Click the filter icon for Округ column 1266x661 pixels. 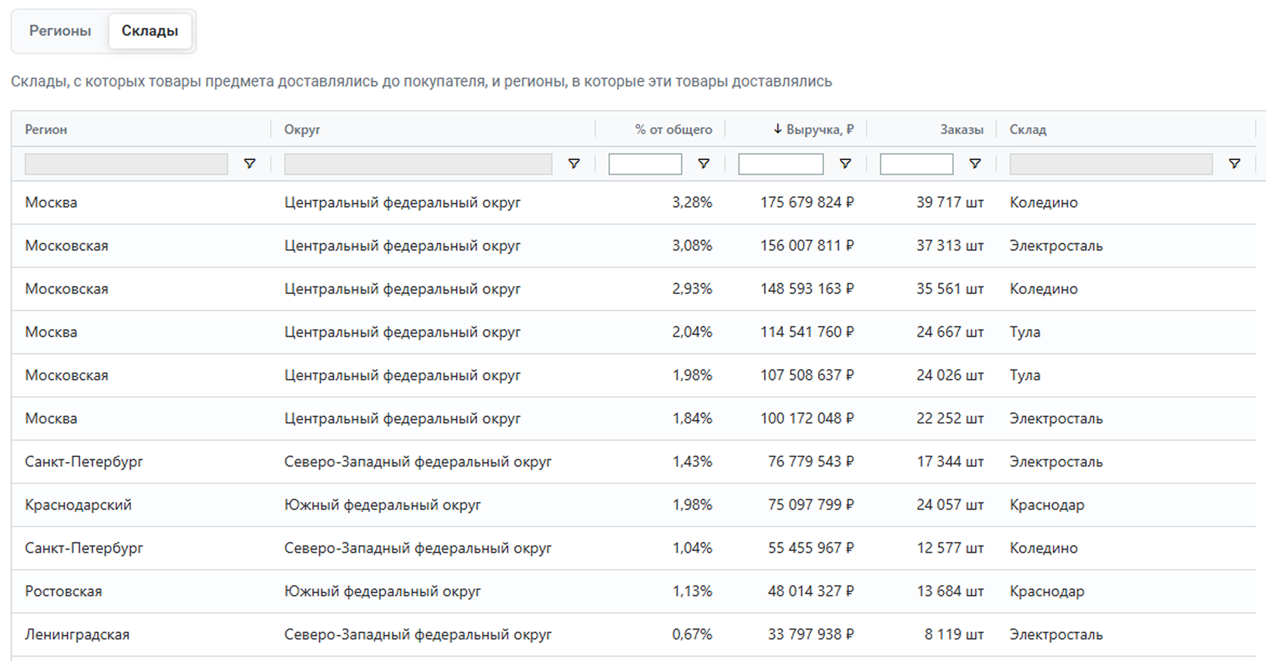574,164
